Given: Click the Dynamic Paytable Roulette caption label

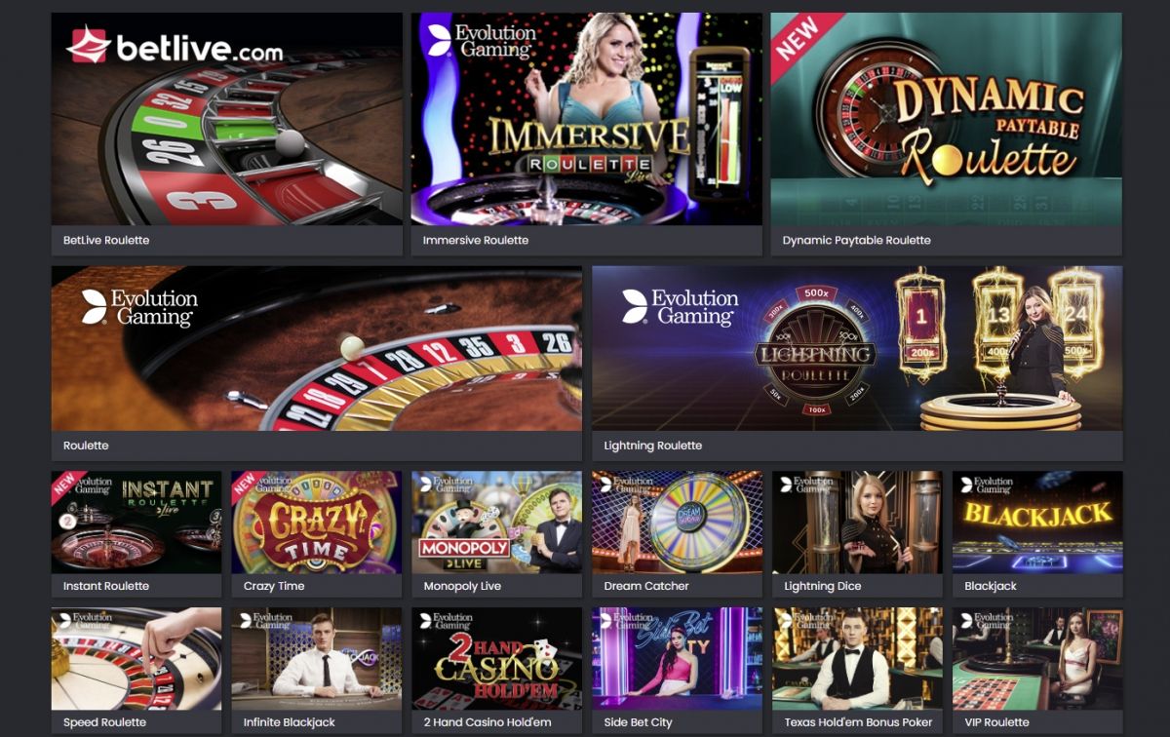Looking at the screenshot, I should [857, 240].
